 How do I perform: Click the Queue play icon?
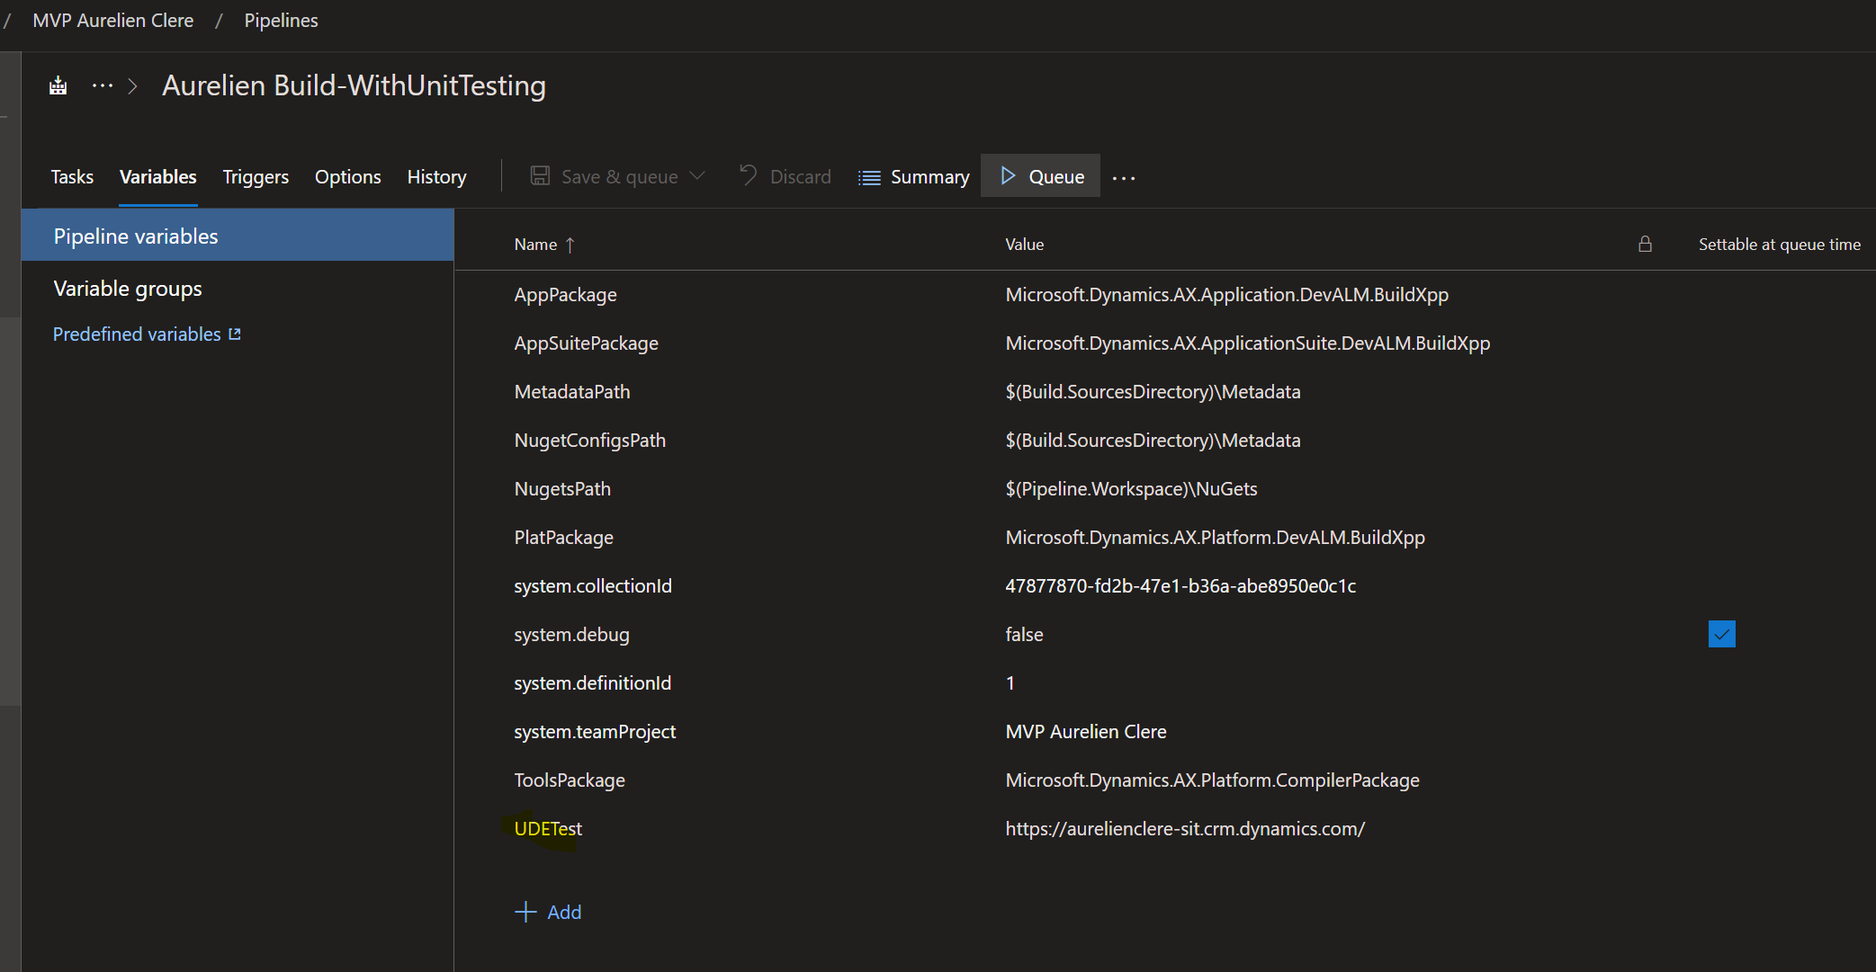[1008, 176]
